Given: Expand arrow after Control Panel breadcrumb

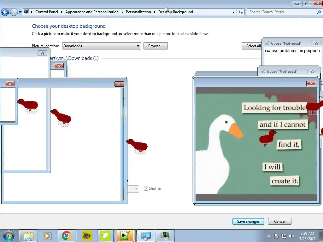Looking at the screenshot, I should 62,12.
